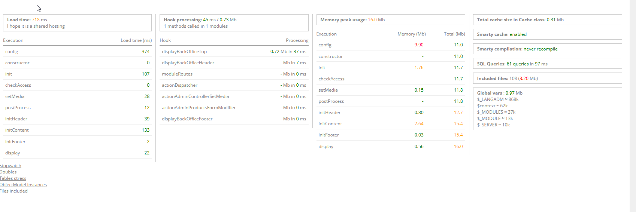Select the displayBackOfficeFooter hook row

coord(234,119)
